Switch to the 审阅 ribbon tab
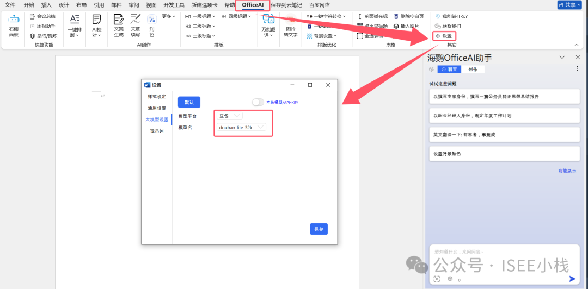The width and height of the screenshot is (588, 289). click(x=134, y=5)
